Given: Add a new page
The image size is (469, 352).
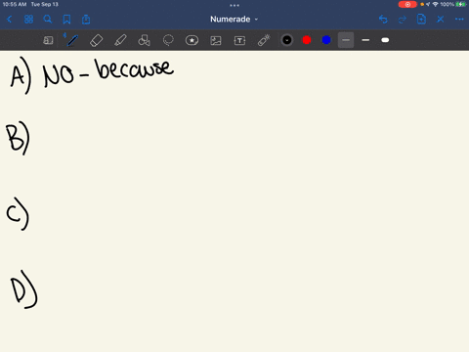Looking at the screenshot, I should coord(421,20).
